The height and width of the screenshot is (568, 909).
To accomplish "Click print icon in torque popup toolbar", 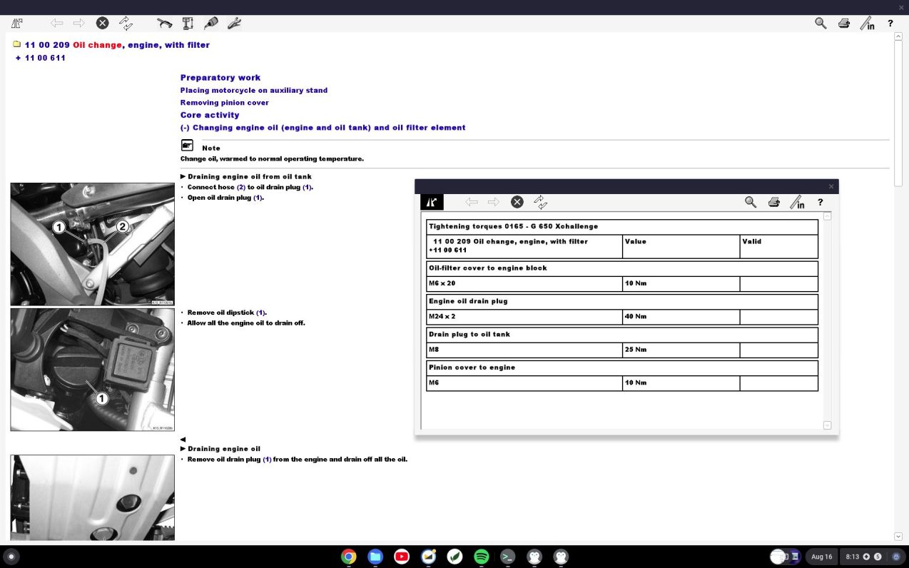I will [774, 203].
